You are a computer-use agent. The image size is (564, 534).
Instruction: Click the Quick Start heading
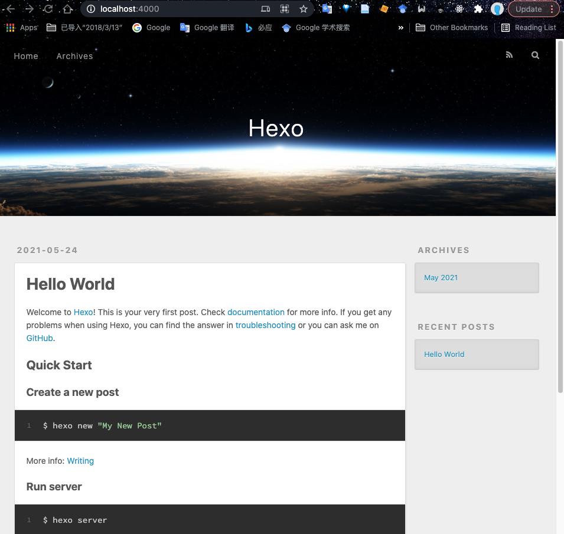point(59,365)
